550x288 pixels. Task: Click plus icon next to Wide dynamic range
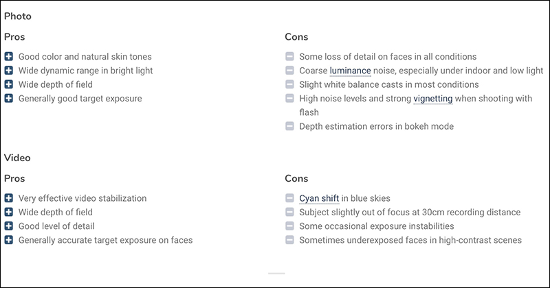(x=9, y=71)
